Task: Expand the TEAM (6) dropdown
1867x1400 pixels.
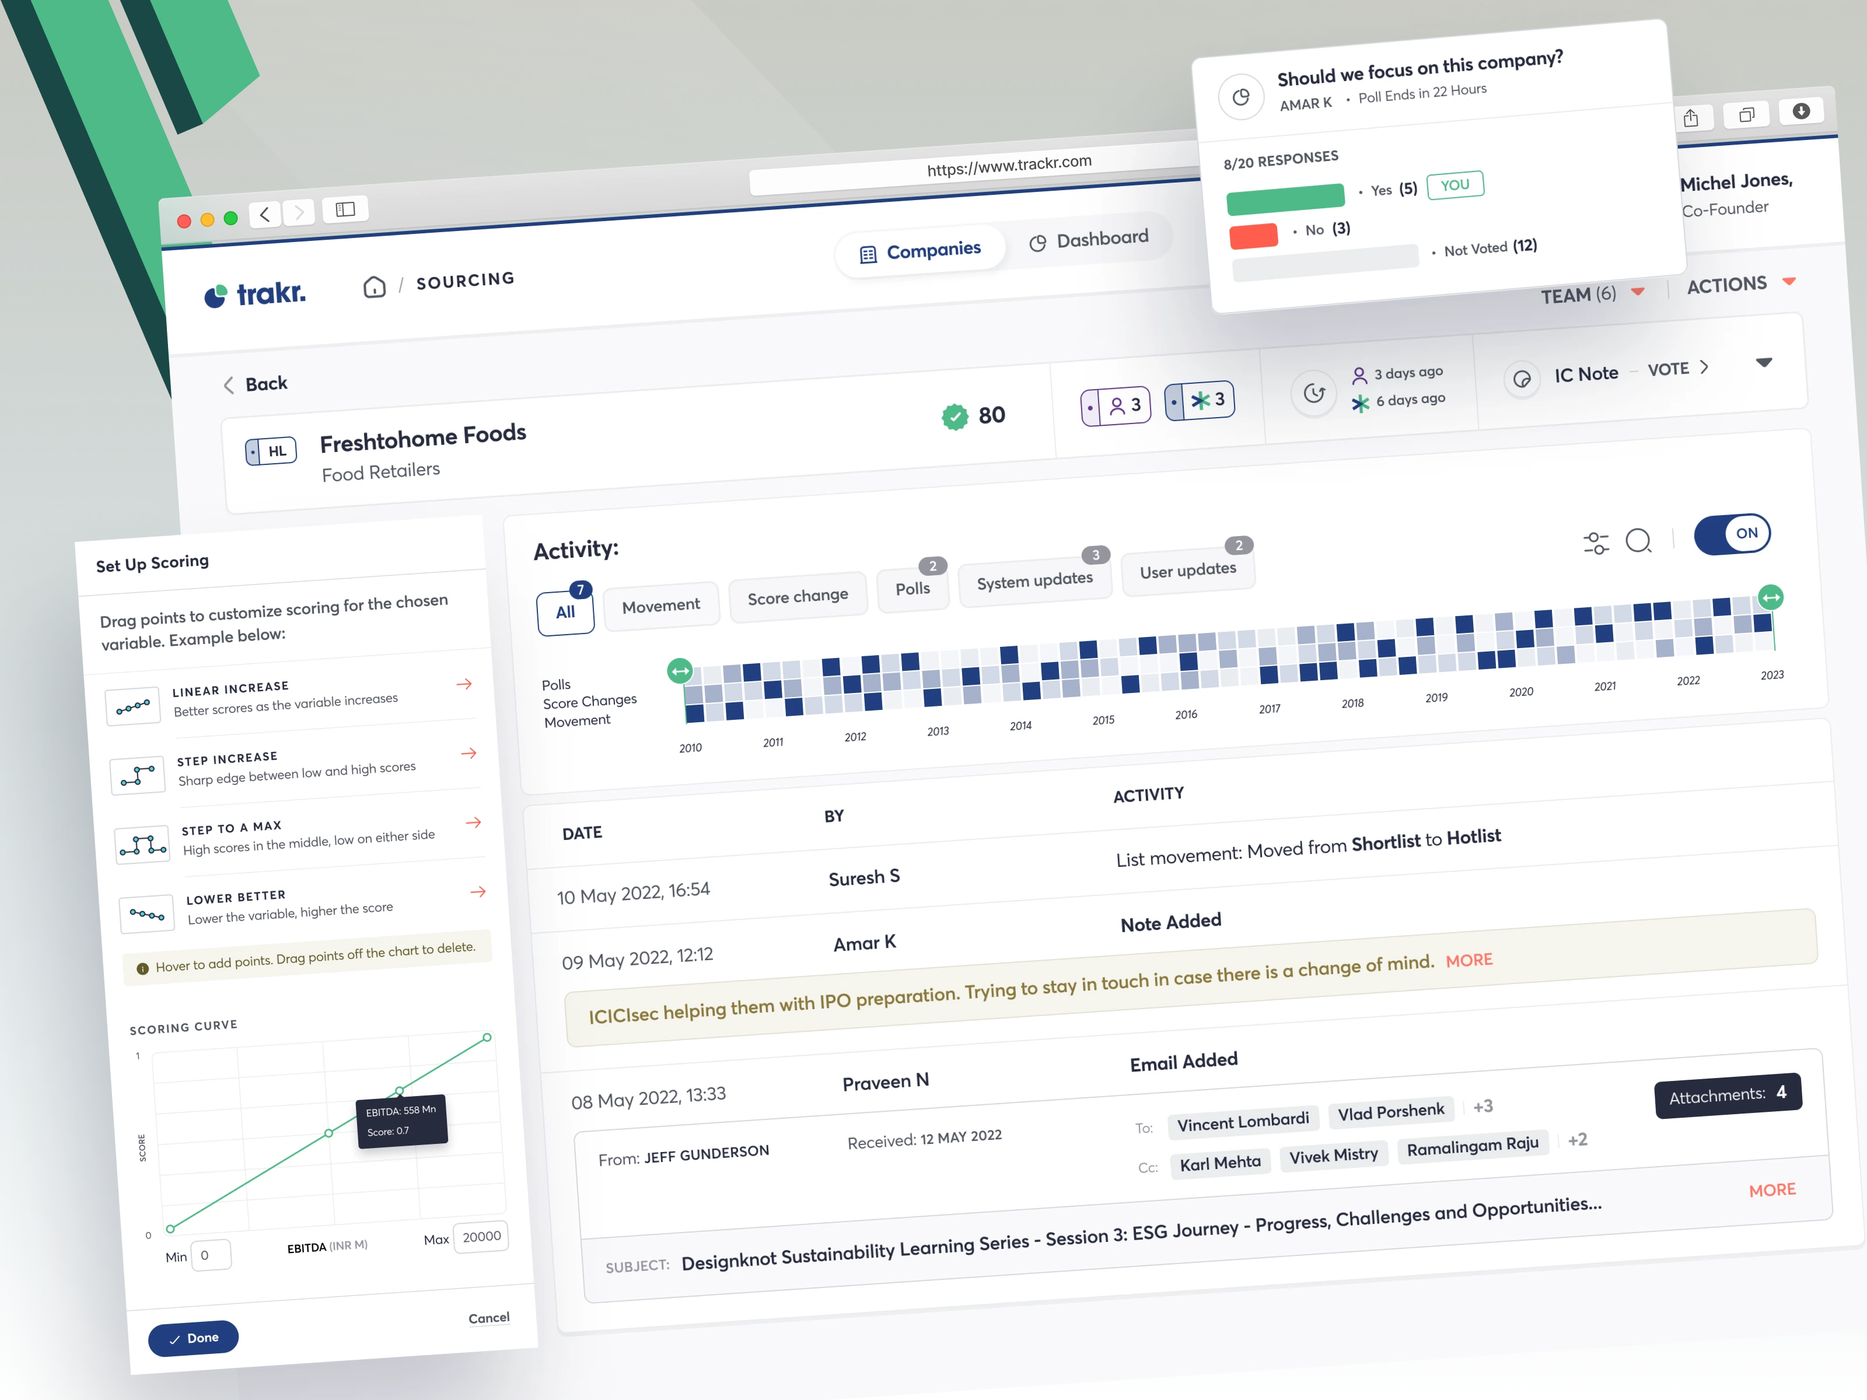Action: click(x=1593, y=295)
